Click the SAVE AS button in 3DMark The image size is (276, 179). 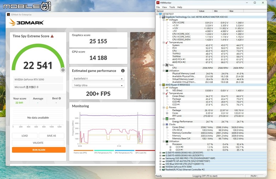click(x=51, y=136)
